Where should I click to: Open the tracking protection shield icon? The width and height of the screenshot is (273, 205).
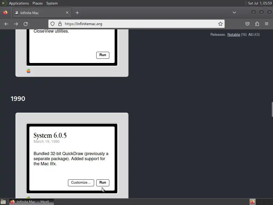[x=53, y=24]
